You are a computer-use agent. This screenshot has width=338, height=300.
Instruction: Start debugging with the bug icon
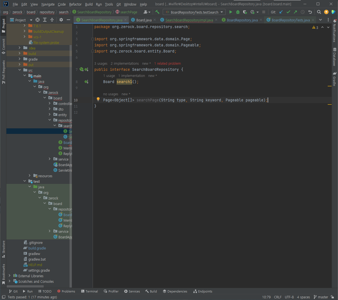[238, 12]
